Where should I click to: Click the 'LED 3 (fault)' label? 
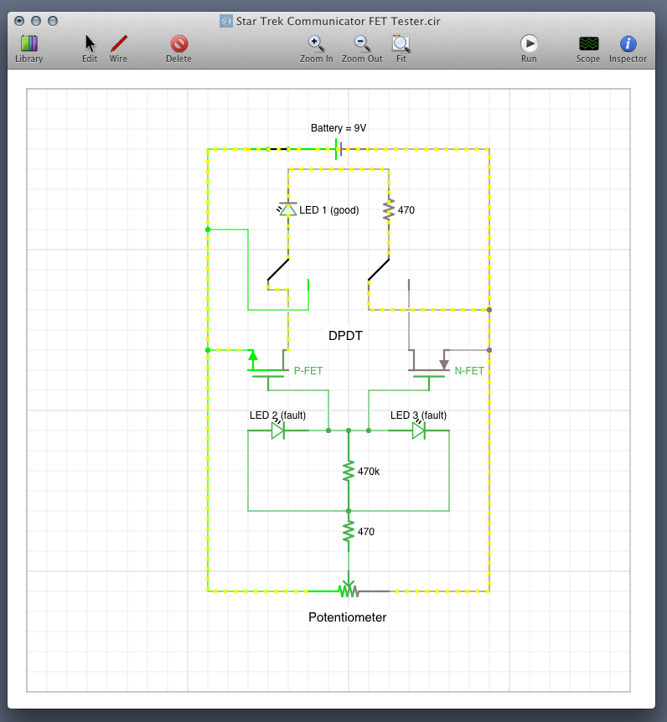(419, 415)
